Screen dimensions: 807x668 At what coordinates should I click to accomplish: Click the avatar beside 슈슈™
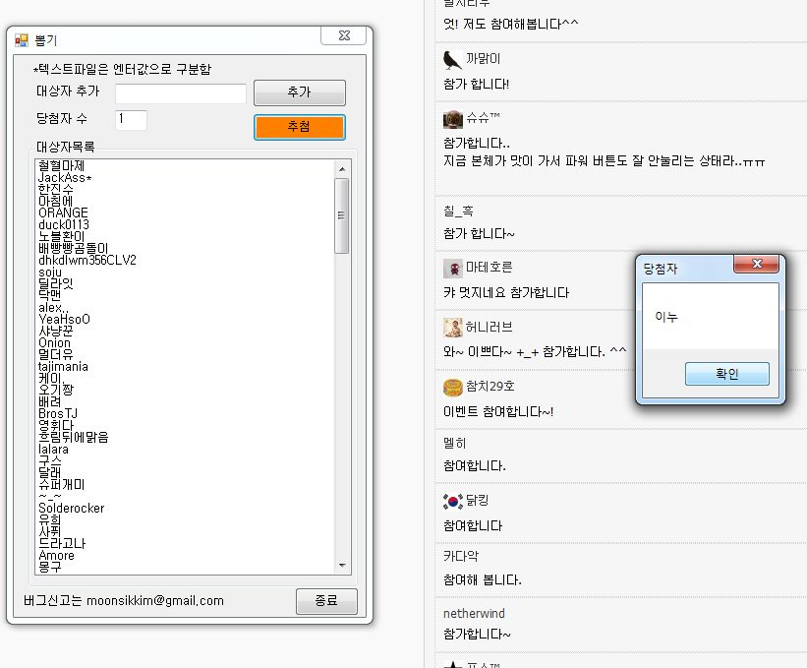(453, 119)
